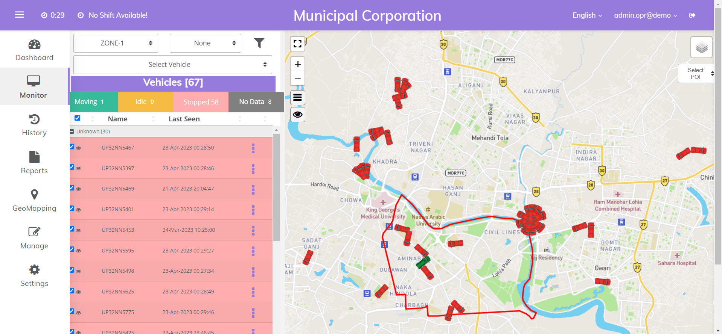Open options menu for UP32NN5467
Screen dimensions: 722x334
pos(253,148)
